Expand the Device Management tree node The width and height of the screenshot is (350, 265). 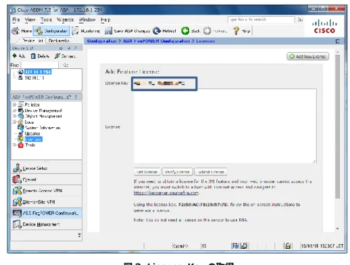point(14,110)
